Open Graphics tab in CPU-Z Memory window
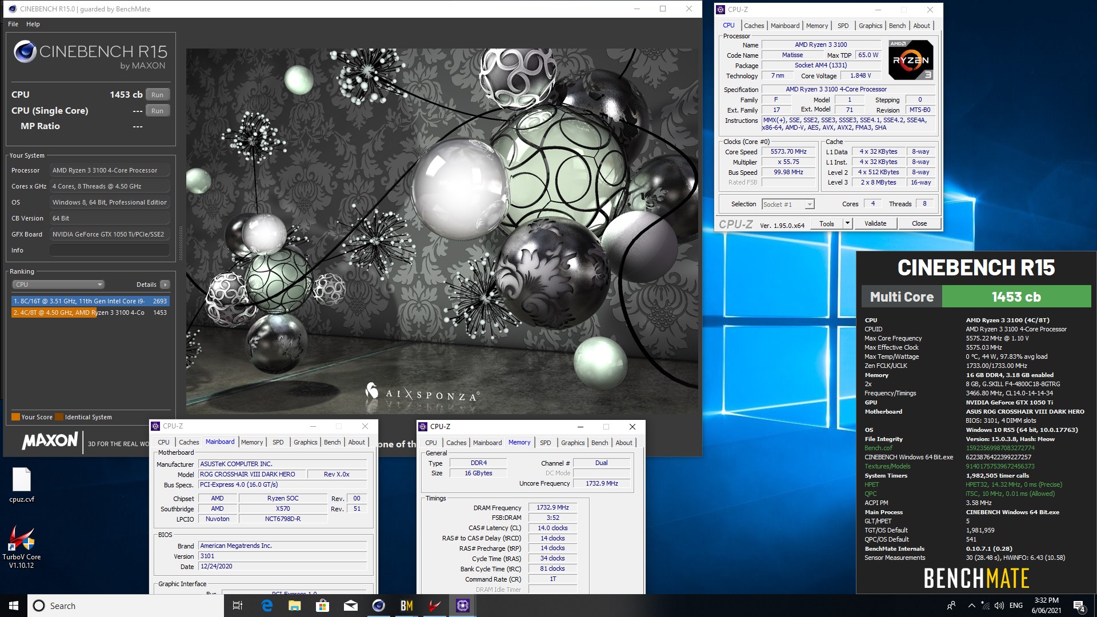The width and height of the screenshot is (1097, 617). (x=572, y=443)
